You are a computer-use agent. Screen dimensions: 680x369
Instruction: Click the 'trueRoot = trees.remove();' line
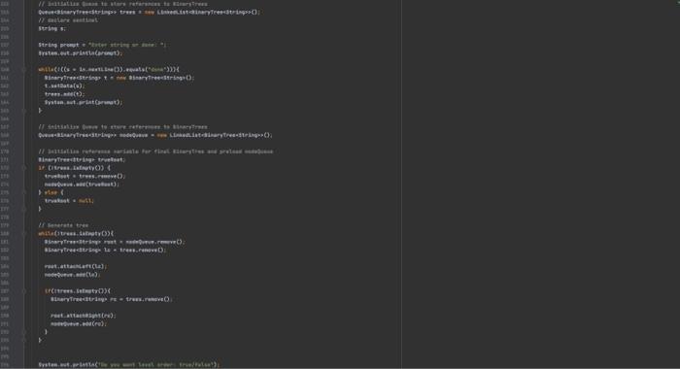point(85,177)
